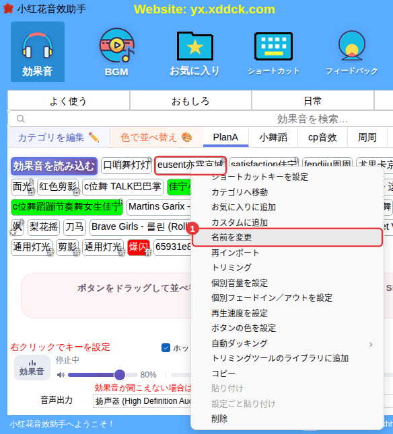Open カテゴリを編集 editor
393x434 pixels.
[59, 137]
